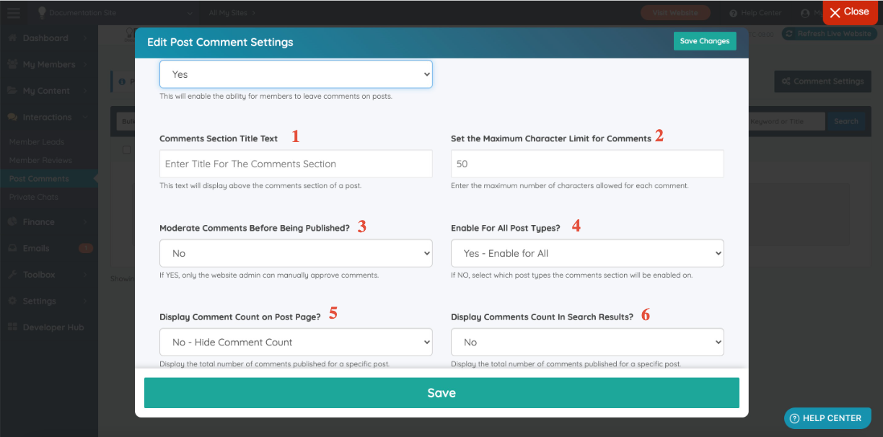Open the Display Comment Count dropdown
883x437 pixels.
pyautogui.click(x=295, y=342)
